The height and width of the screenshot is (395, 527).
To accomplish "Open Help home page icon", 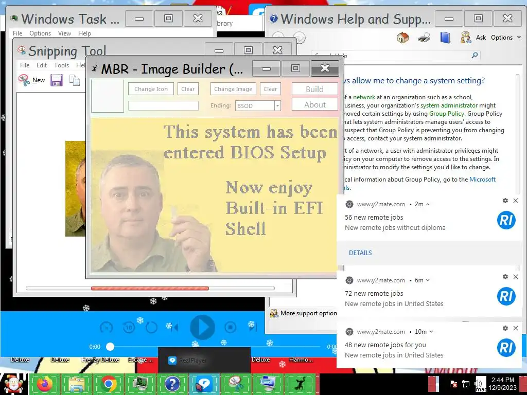I will click(402, 37).
